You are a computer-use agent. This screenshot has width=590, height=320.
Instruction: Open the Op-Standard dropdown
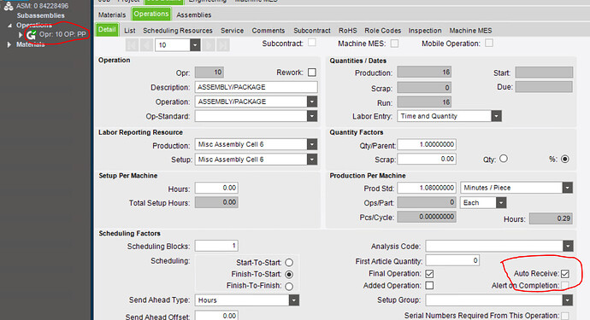click(312, 116)
